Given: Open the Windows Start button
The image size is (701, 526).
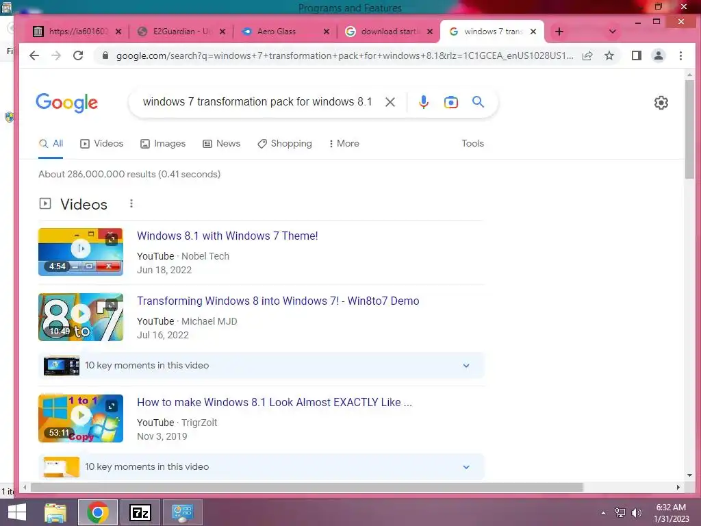Looking at the screenshot, I should (x=17, y=512).
